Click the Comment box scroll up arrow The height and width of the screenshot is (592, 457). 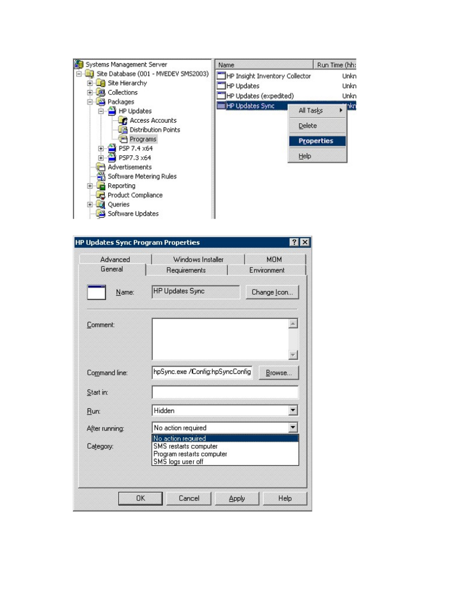[293, 324]
